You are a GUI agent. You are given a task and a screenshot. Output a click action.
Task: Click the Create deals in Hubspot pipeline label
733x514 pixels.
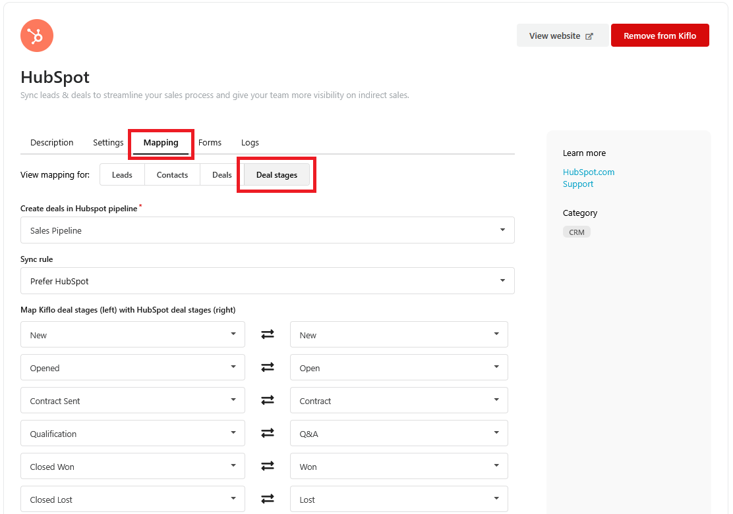coord(79,209)
